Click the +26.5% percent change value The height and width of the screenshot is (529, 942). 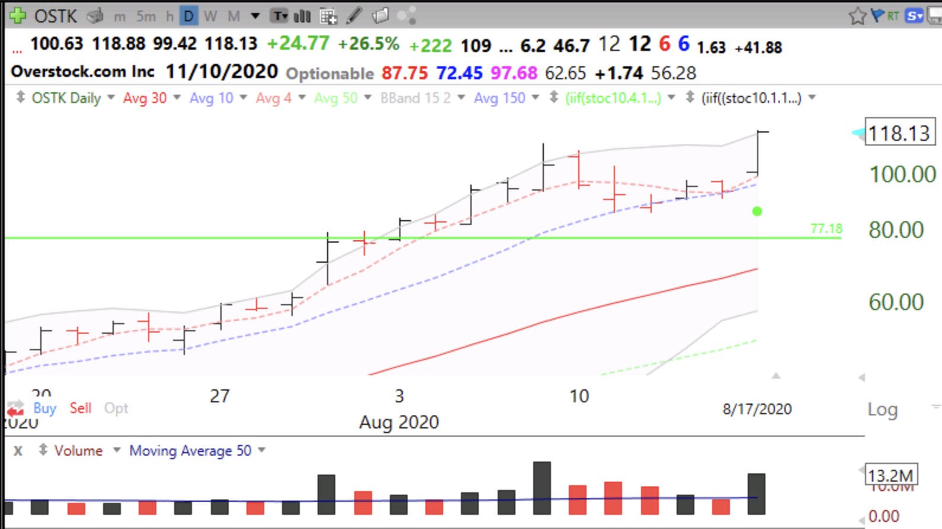pos(369,44)
